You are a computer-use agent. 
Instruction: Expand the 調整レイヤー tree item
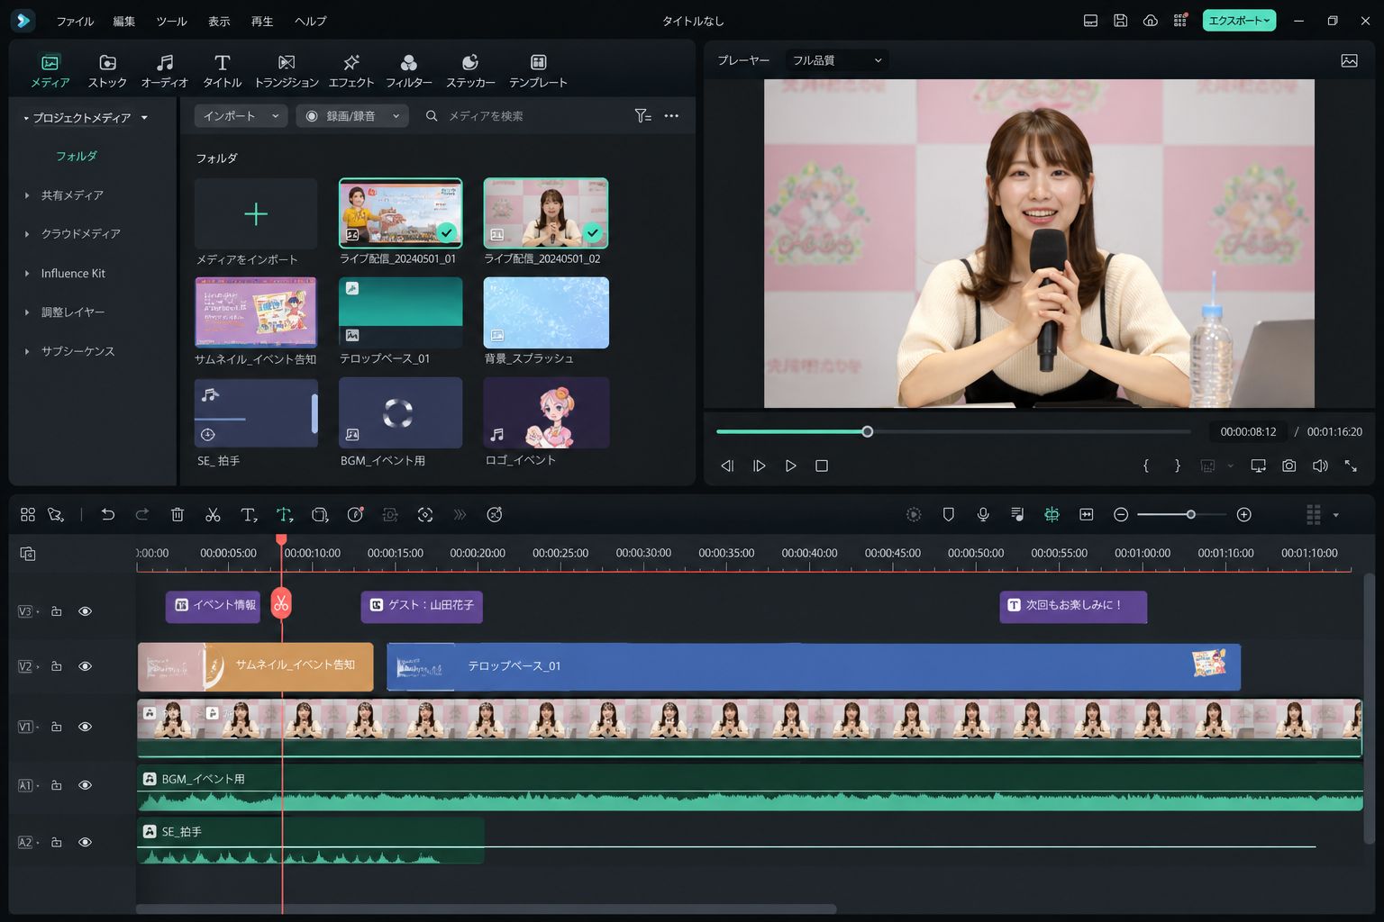(27, 312)
